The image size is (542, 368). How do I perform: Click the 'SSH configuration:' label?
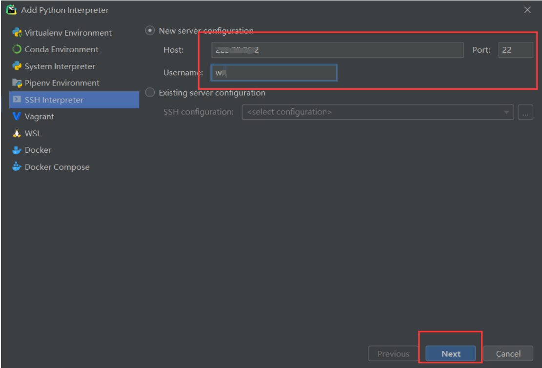(x=199, y=112)
